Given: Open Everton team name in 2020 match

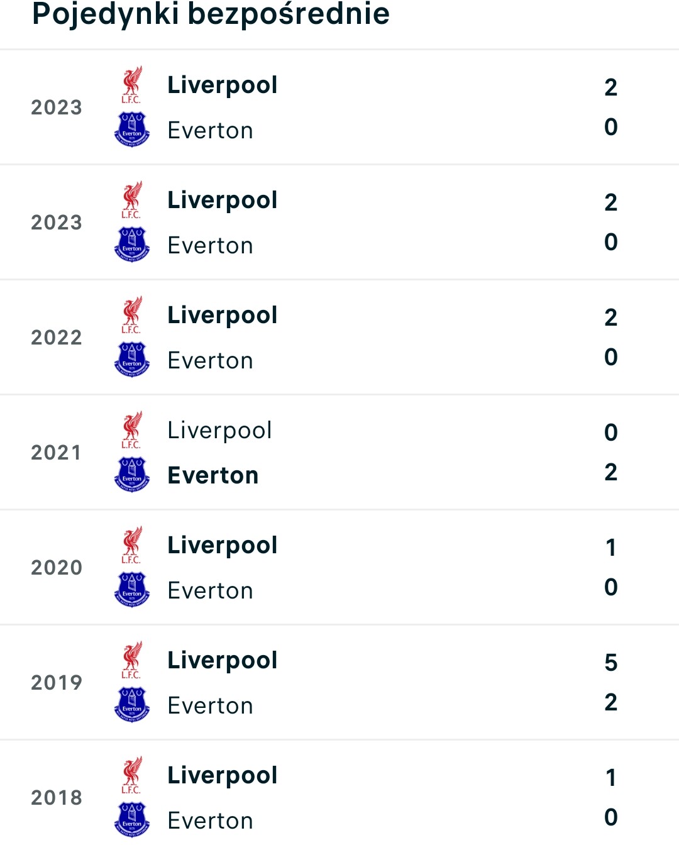Looking at the screenshot, I should 211,590.
